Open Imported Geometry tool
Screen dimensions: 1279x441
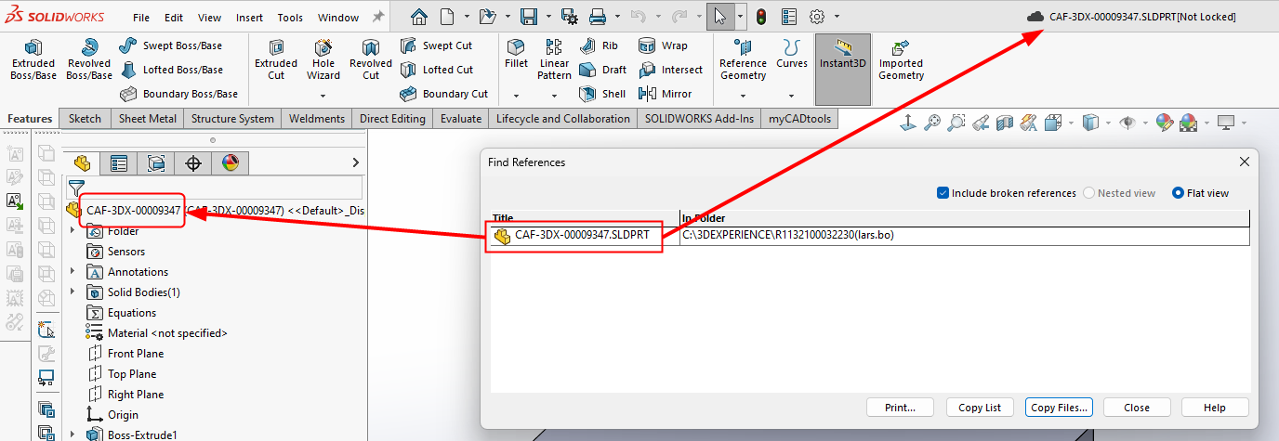901,60
